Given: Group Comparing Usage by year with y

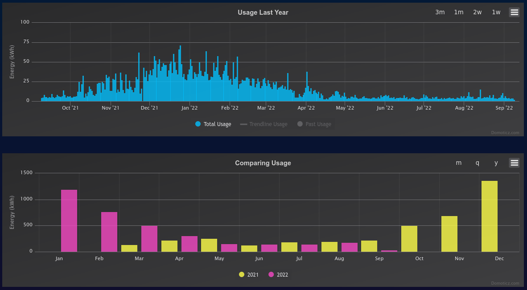Looking at the screenshot, I should click(x=496, y=163).
